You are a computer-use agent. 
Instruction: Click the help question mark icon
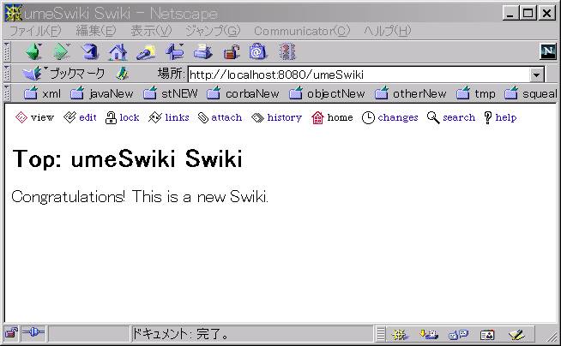(487, 117)
